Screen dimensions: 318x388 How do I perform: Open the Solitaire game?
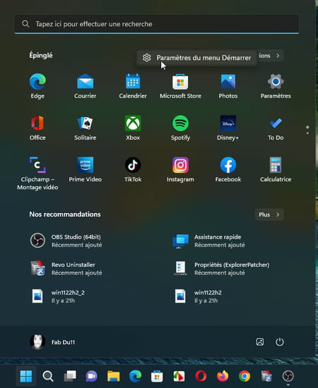pos(86,128)
